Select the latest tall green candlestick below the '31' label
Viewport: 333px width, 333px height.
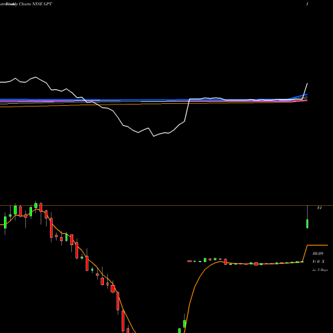307,224
